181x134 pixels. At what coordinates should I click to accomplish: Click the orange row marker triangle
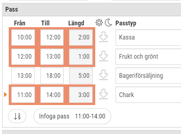[x=5, y=95]
